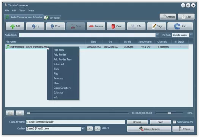The width and height of the screenshot is (199, 137).
Task: Expand the Codec Lame mp3 dropdown
Action: click(83, 129)
